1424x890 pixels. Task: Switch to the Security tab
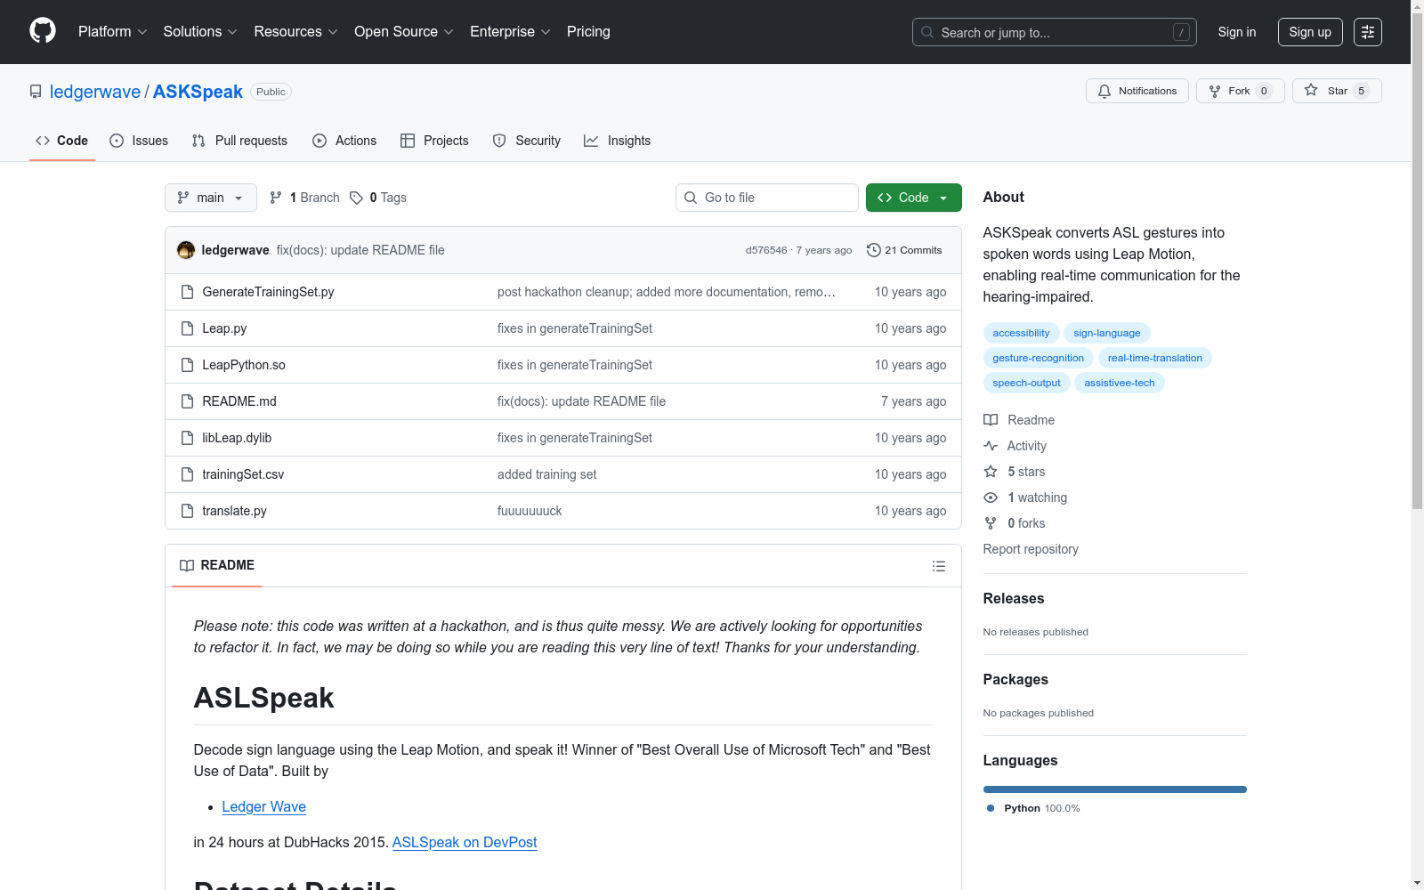pos(527,141)
